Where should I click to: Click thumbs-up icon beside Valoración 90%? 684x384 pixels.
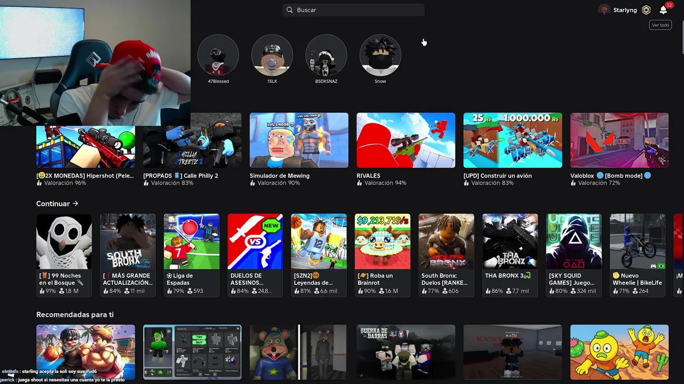pyautogui.click(x=253, y=183)
